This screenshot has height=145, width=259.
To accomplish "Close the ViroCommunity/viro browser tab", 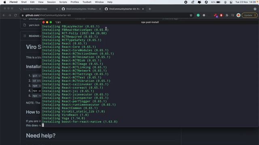I will coord(100,9).
